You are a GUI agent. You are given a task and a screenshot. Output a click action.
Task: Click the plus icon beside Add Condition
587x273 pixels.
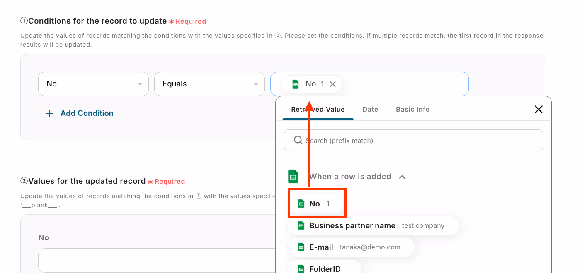[x=49, y=114]
